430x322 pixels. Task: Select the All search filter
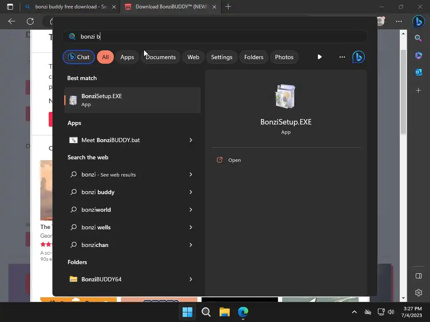tap(105, 57)
